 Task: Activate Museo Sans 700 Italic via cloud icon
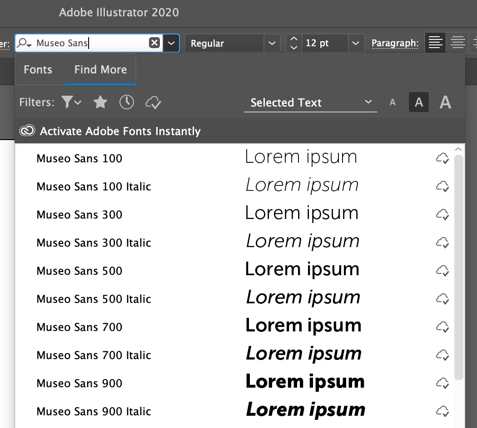[x=442, y=355]
